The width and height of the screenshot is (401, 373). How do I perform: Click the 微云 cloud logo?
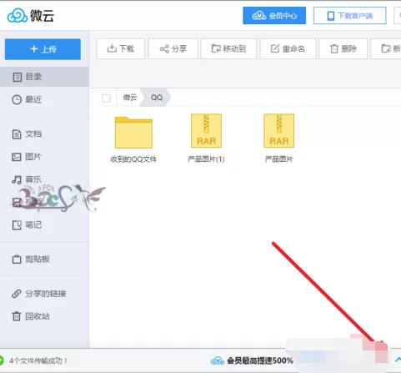point(31,16)
